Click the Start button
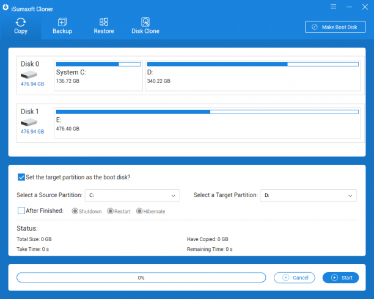The height and width of the screenshot is (299, 374). 340,278
